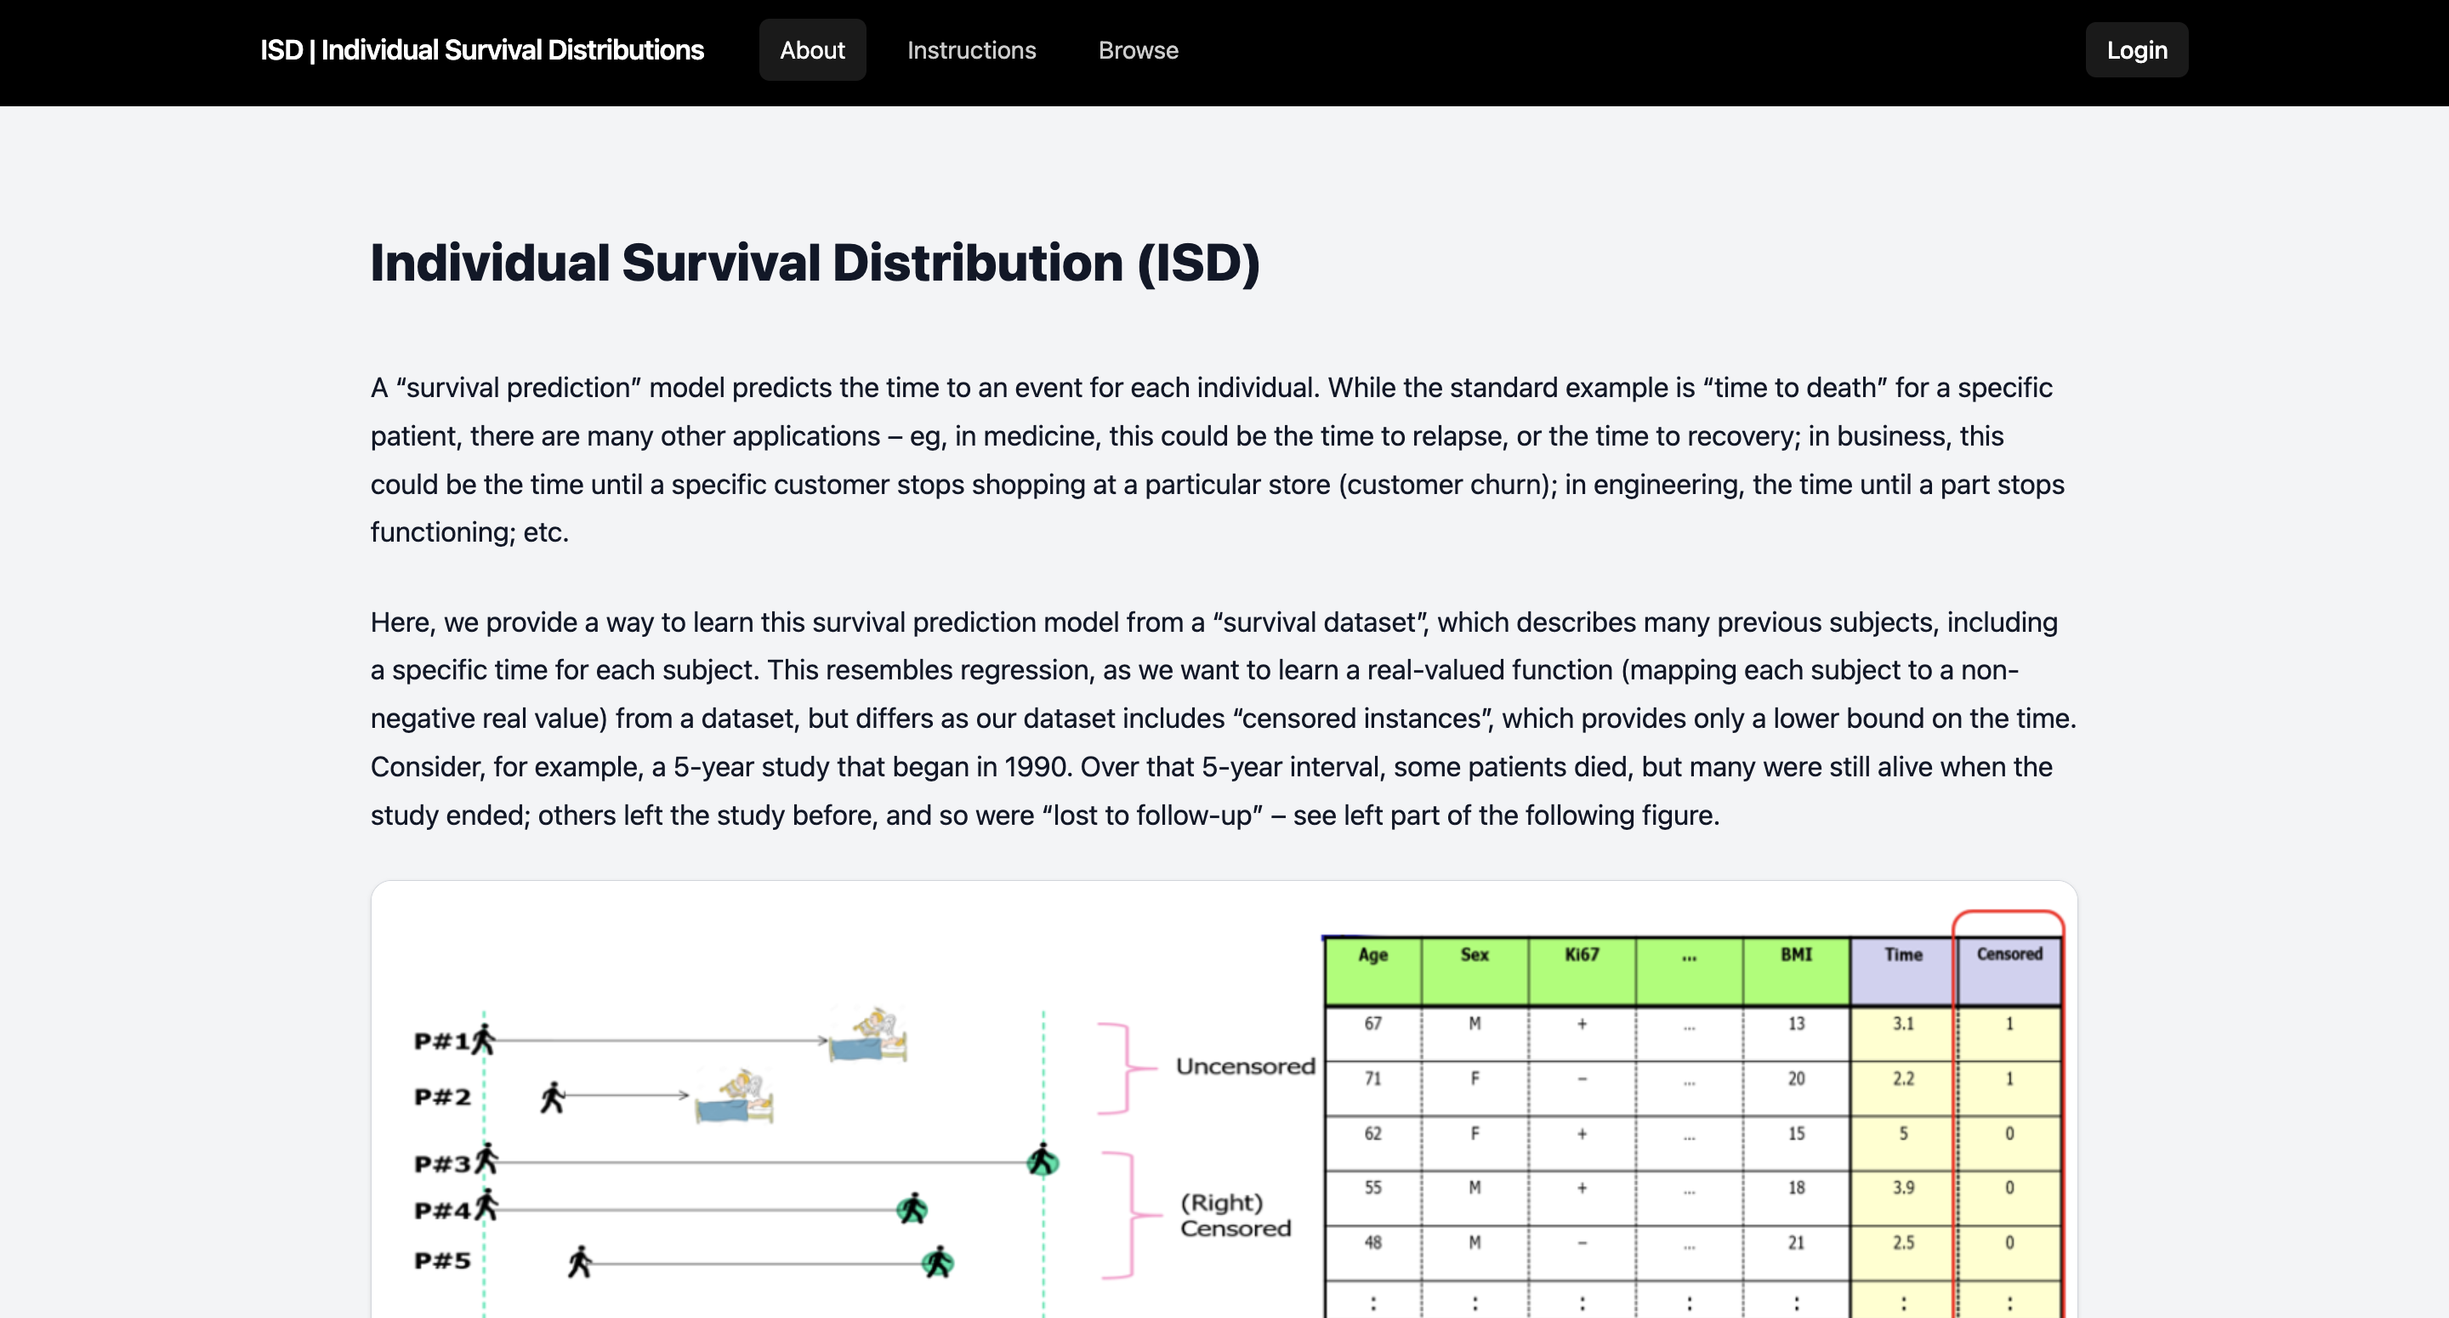Click the 'P#2' patient label

[x=442, y=1098]
